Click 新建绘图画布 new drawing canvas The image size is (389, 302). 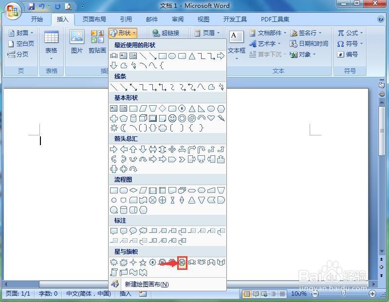click(x=167, y=284)
